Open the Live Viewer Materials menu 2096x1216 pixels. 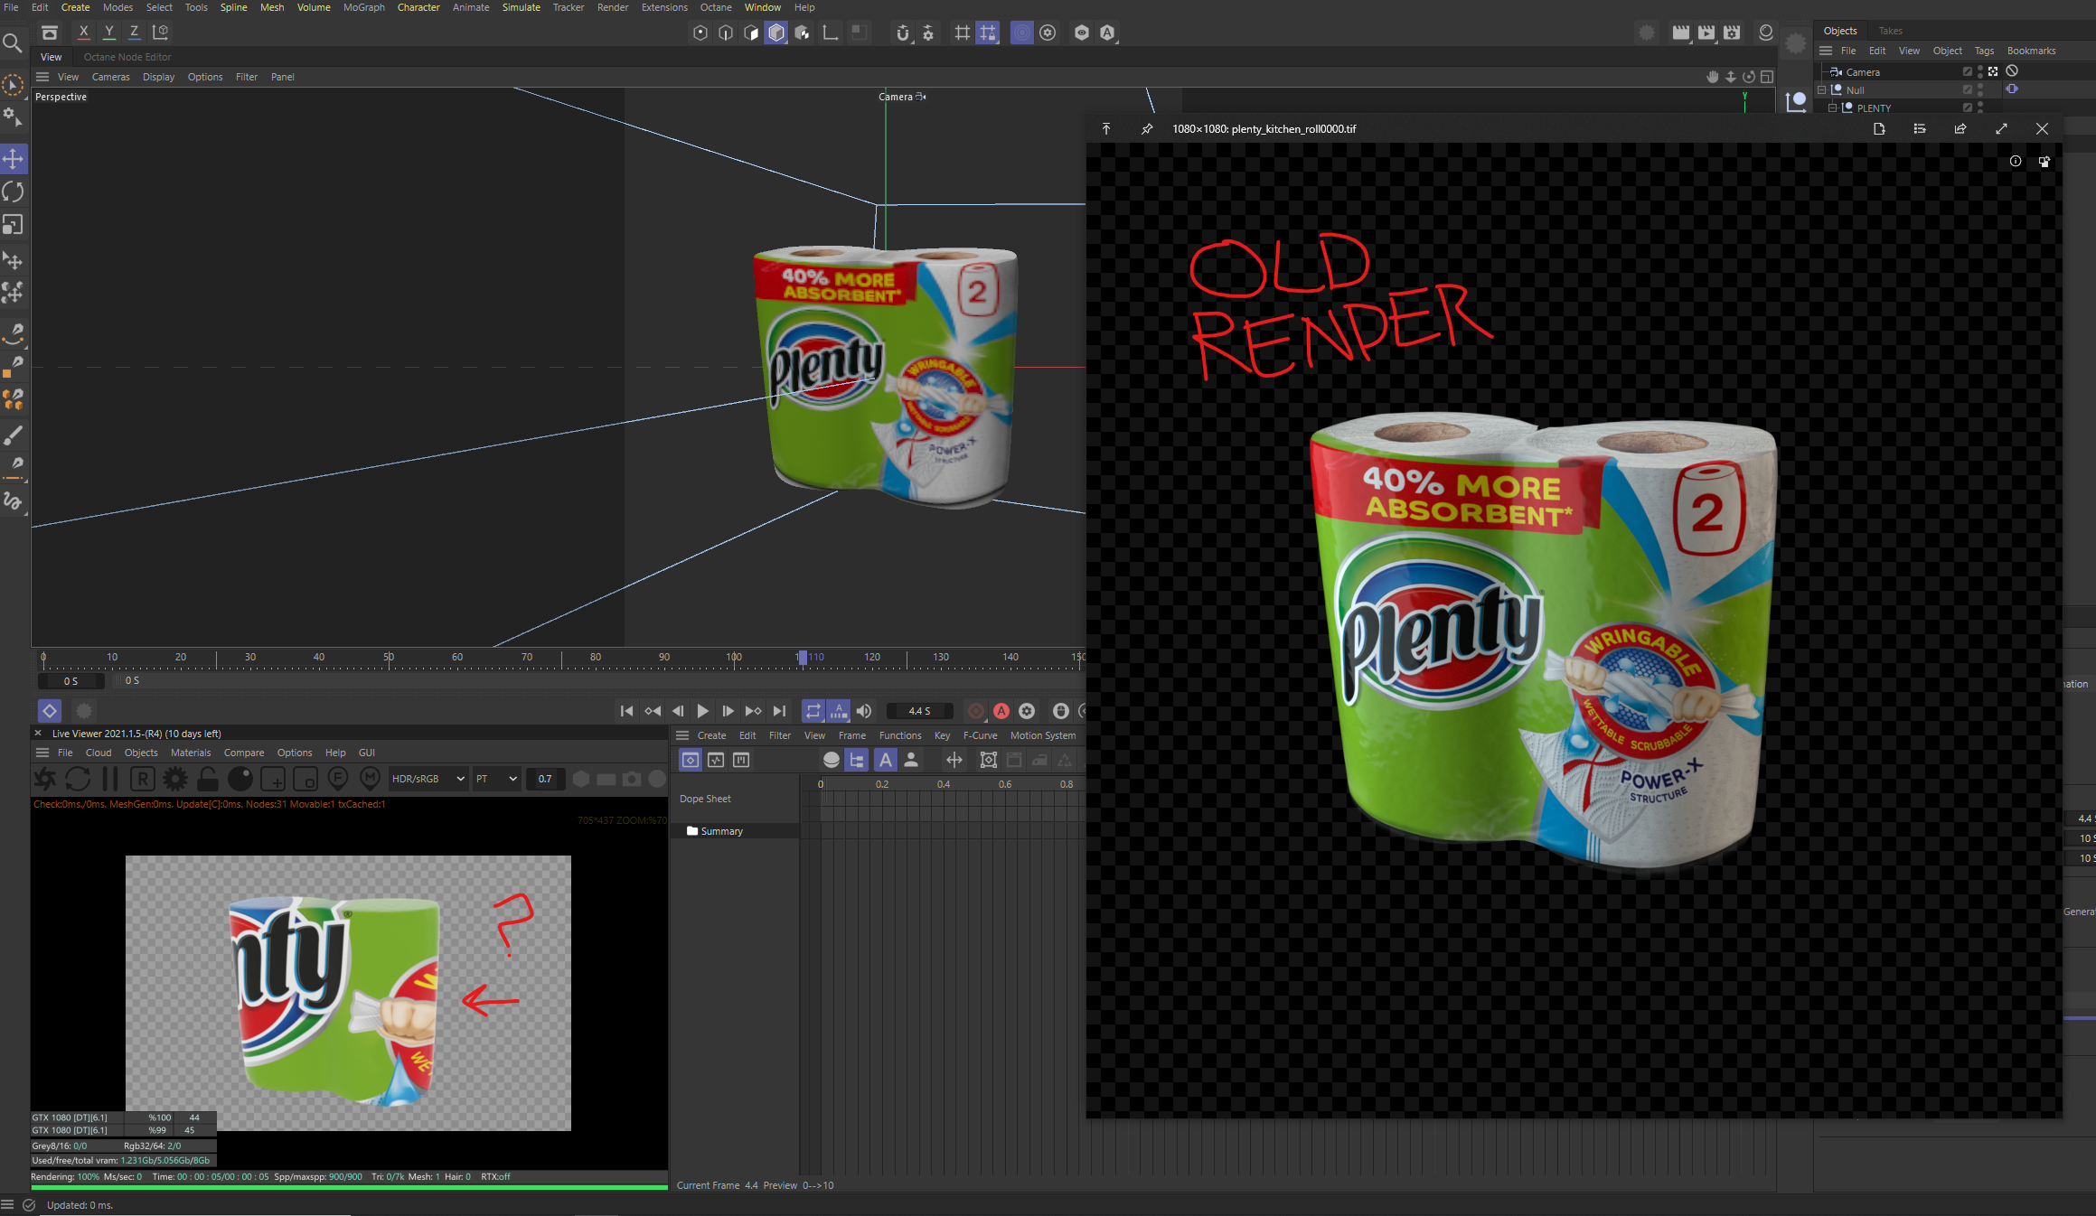191,753
